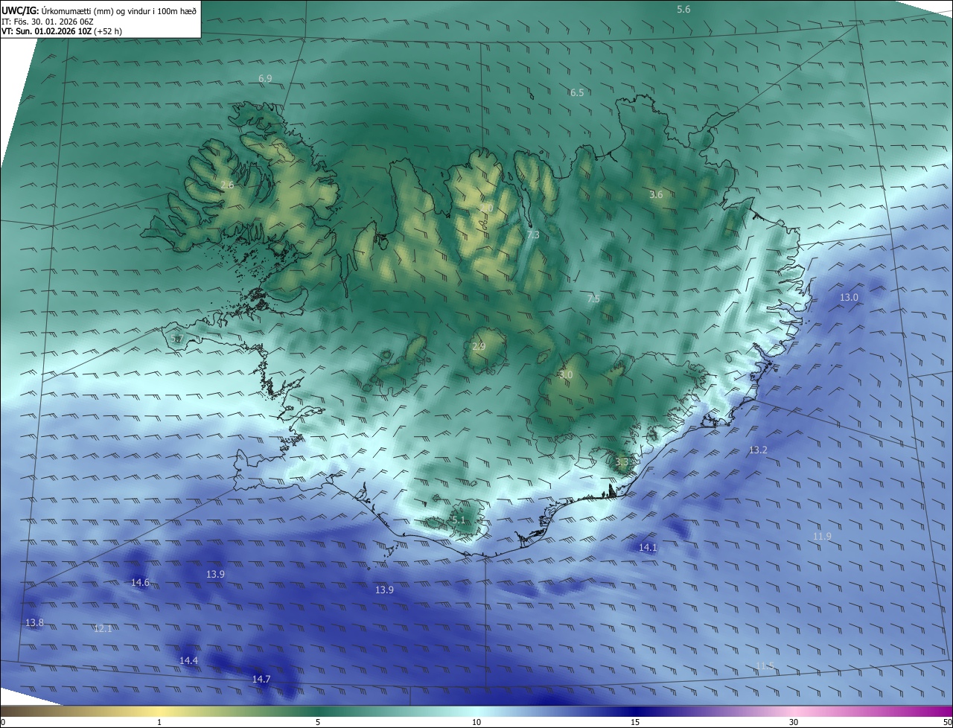Click the 14.7 value label

click(x=261, y=679)
